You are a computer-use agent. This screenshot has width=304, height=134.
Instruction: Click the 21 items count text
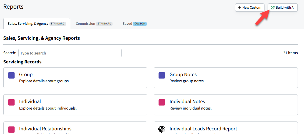point(290,53)
